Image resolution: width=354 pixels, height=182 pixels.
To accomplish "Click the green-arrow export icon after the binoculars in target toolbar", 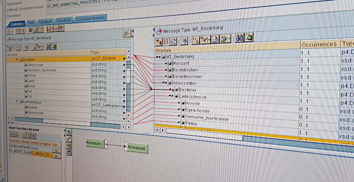I will click(249, 37).
